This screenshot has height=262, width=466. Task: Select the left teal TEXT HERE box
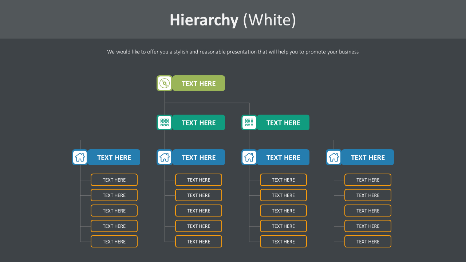point(199,123)
